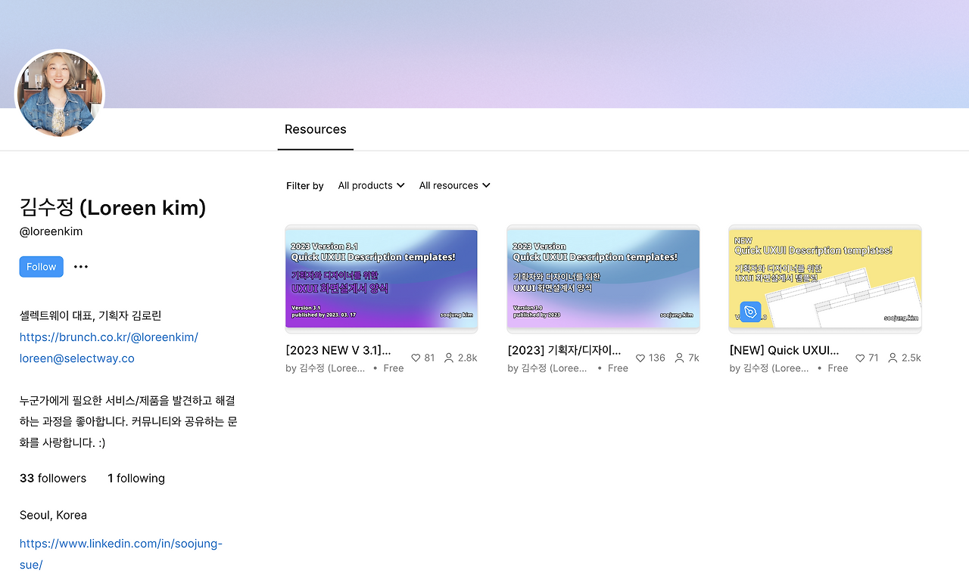Screen dimensions: 969x586
Task: Open the three-dot more options menu
Action: pos(81,266)
